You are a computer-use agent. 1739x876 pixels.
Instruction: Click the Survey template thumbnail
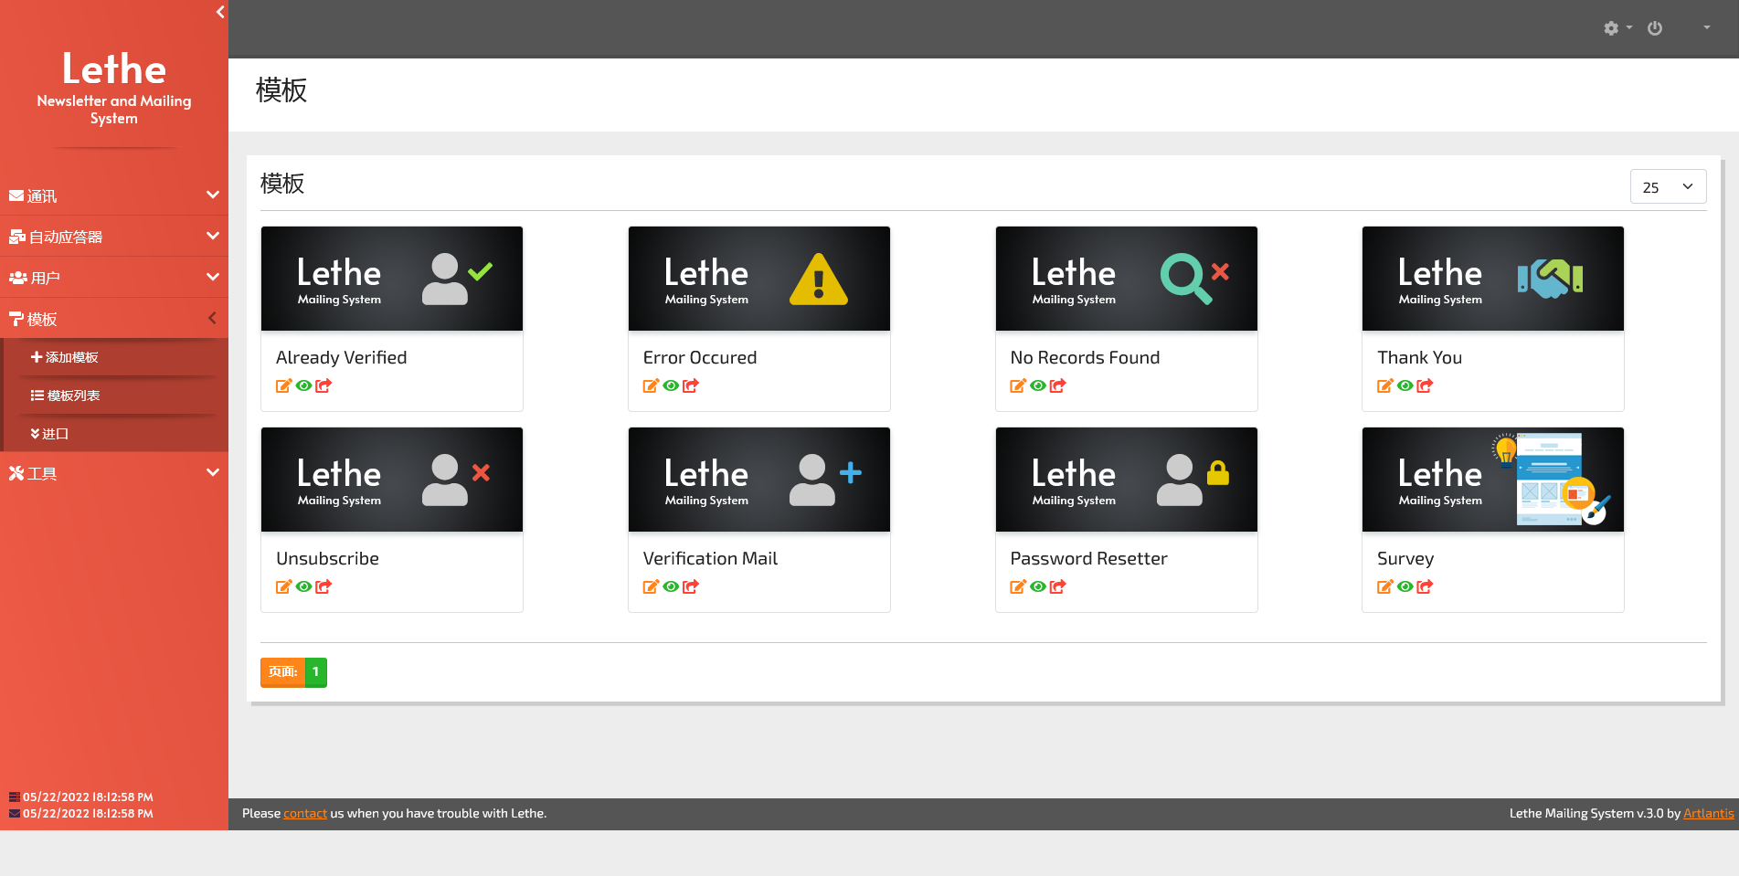1492,480
